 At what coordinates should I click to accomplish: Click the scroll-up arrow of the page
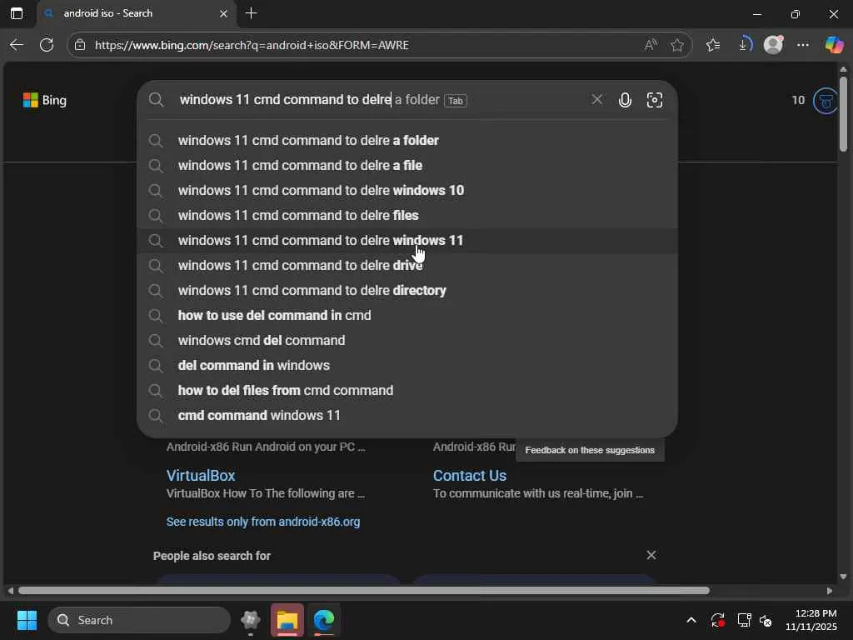[x=843, y=69]
